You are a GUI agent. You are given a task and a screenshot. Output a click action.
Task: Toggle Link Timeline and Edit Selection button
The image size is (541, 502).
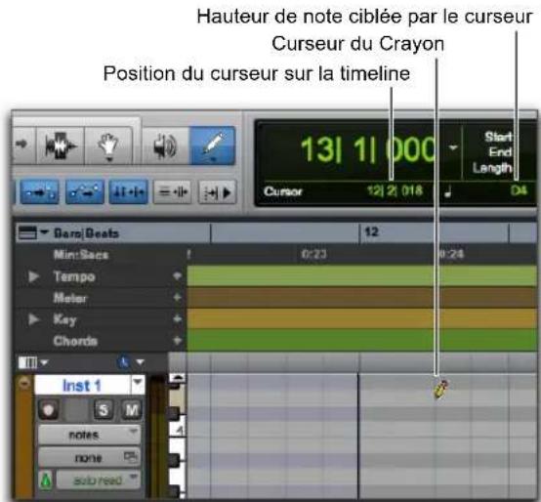coord(128,191)
